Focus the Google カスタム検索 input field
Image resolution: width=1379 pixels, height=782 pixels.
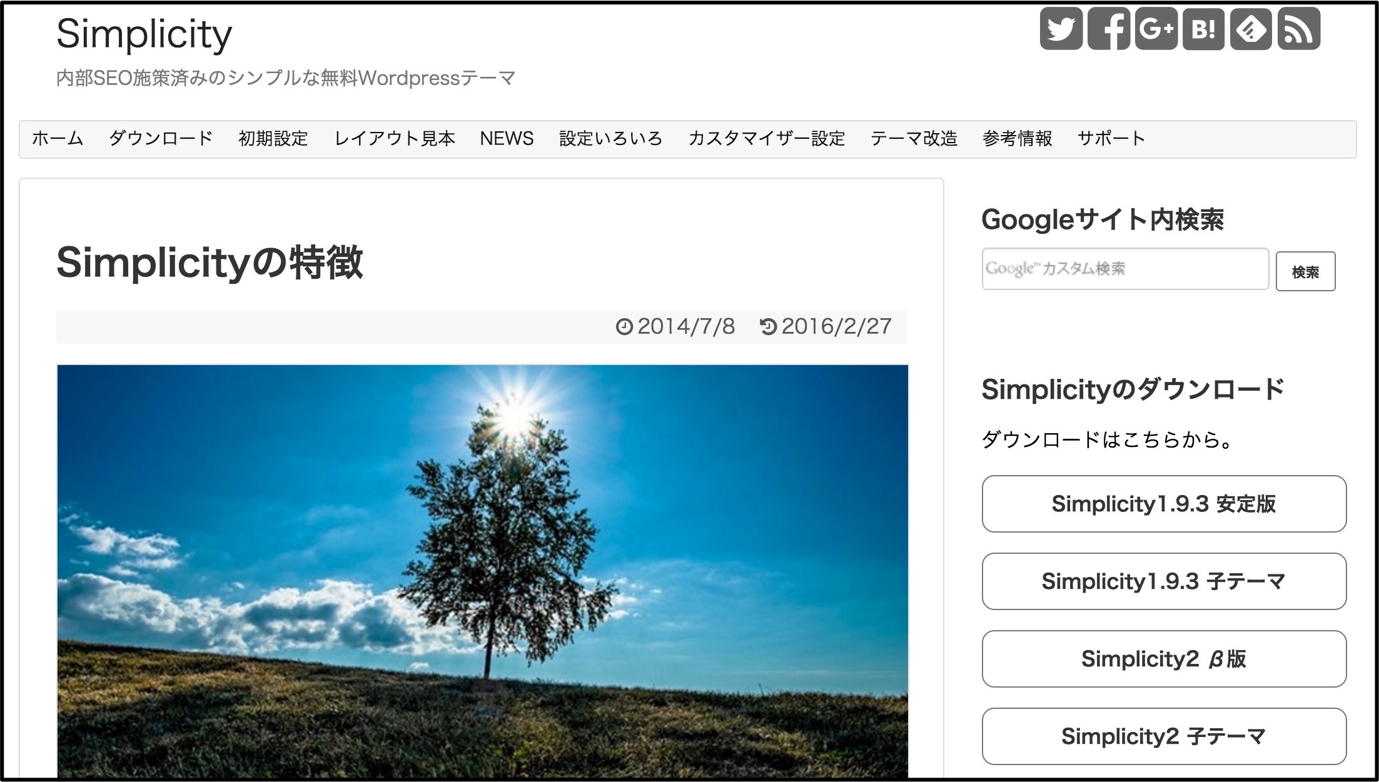(x=1125, y=269)
